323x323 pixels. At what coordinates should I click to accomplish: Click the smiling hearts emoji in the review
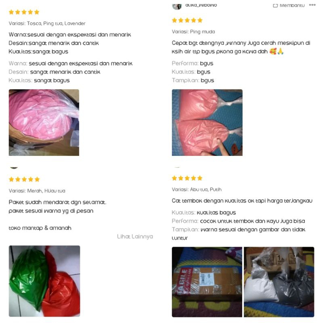(x=273, y=51)
